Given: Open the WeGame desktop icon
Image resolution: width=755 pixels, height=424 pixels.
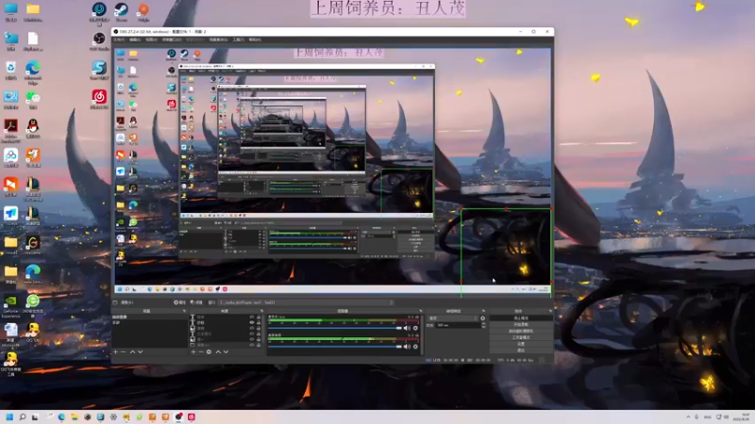Looking at the screenshot, I should tap(33, 245).
